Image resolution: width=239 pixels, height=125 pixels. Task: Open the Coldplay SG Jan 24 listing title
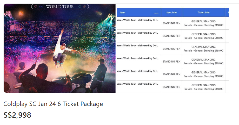point(53,104)
